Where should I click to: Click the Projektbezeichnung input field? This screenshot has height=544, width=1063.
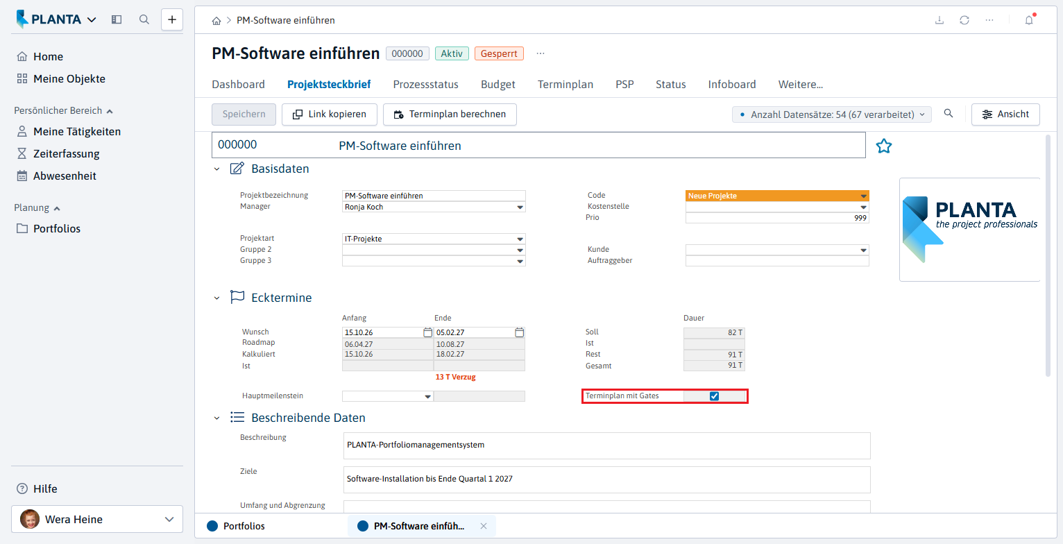[x=434, y=196]
